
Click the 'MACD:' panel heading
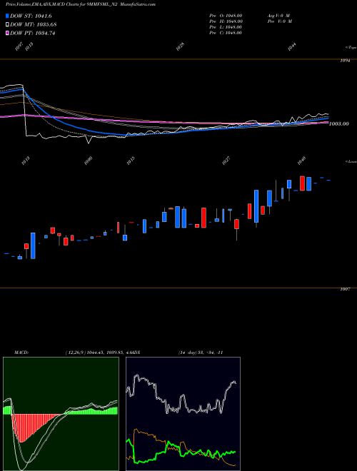(x=21, y=353)
